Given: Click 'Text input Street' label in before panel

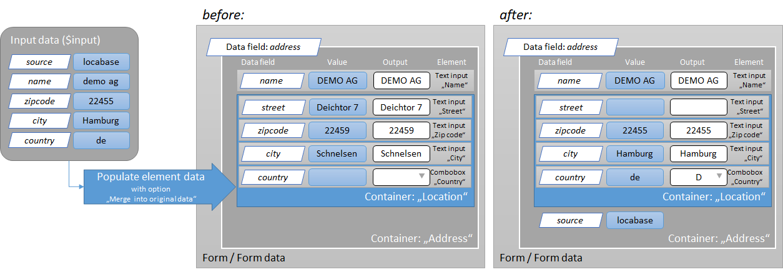Looking at the screenshot, I should [x=449, y=107].
